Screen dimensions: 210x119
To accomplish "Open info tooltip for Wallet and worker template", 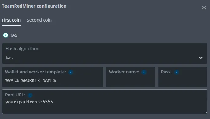I will point(71,72).
